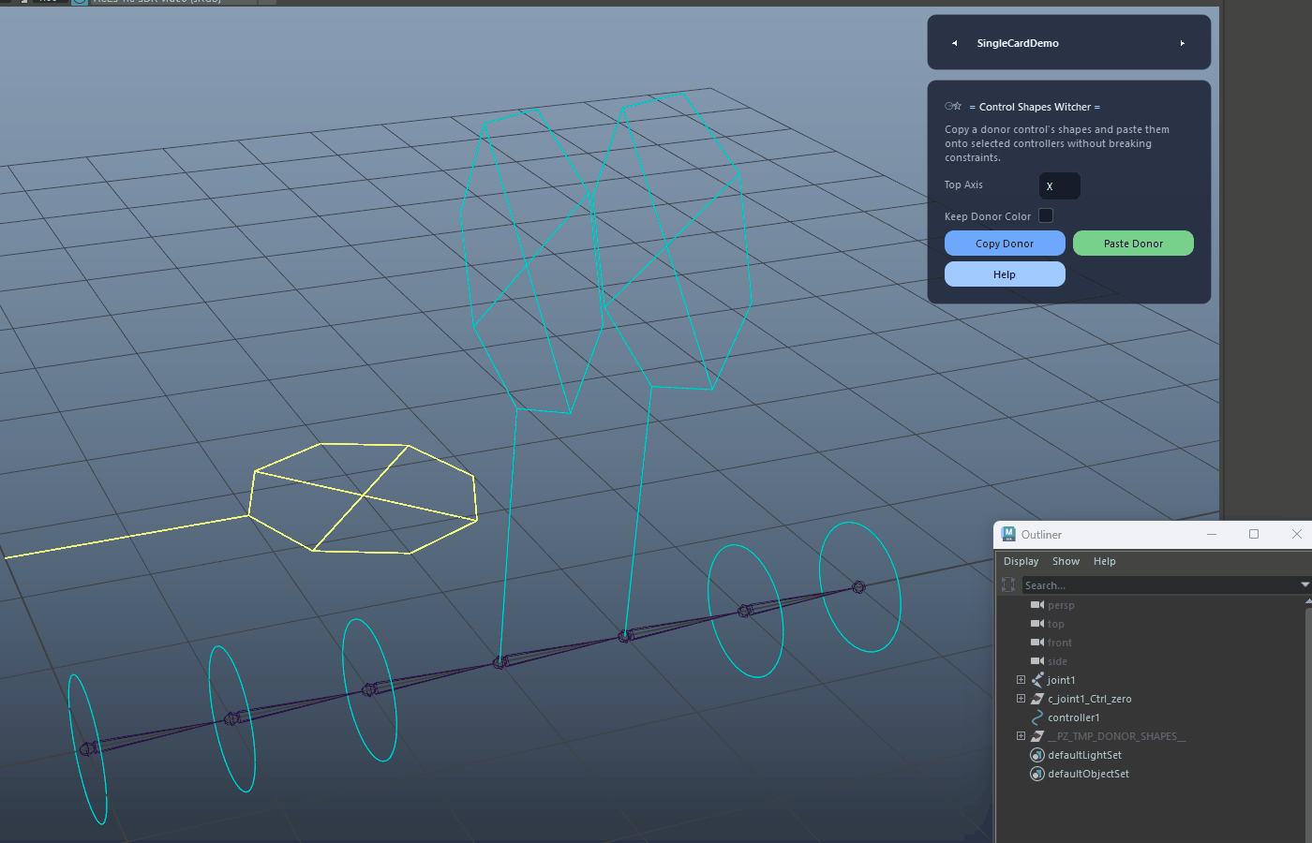Maximize the Outliner window
Image resolution: width=1312 pixels, height=843 pixels.
[x=1254, y=534]
